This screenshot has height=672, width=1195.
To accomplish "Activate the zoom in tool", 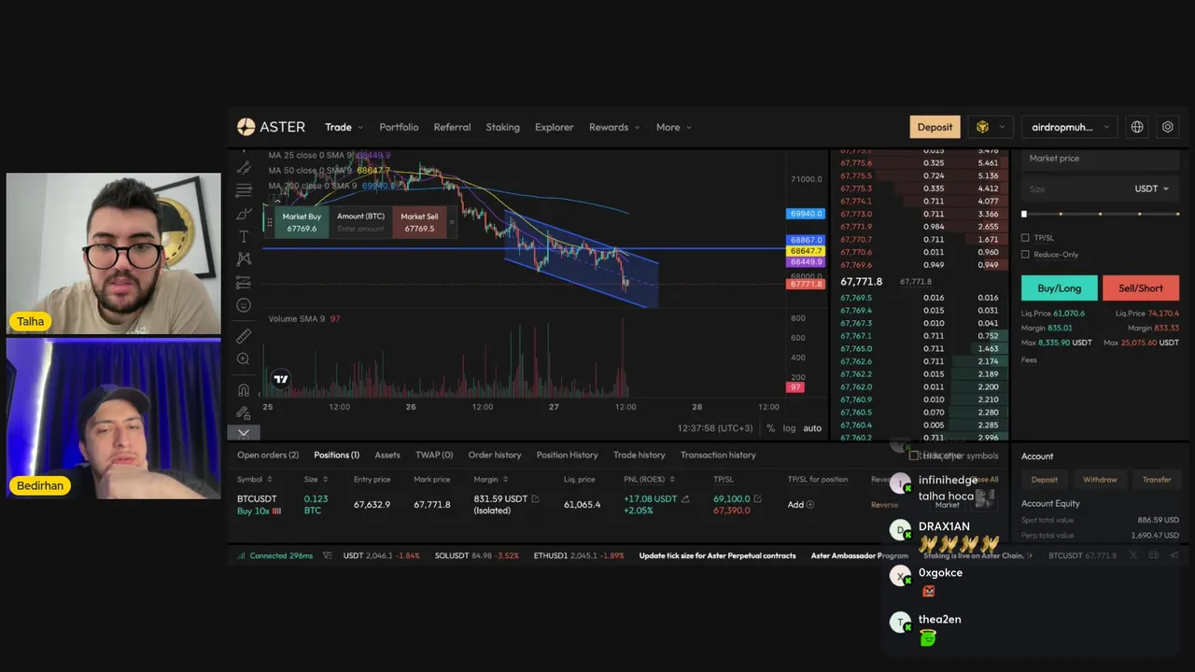I will point(244,359).
